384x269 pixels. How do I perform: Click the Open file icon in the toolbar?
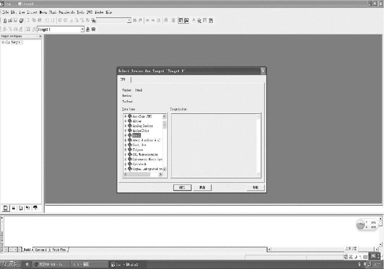pyautogui.click(x=10, y=21)
